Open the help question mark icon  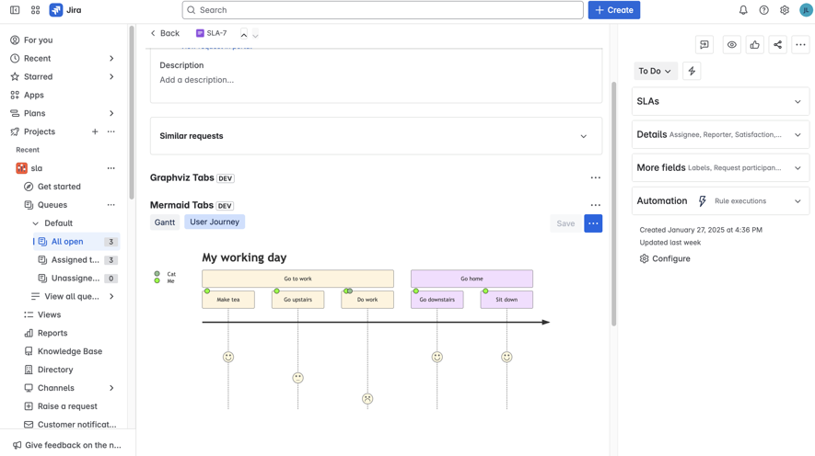tap(763, 10)
